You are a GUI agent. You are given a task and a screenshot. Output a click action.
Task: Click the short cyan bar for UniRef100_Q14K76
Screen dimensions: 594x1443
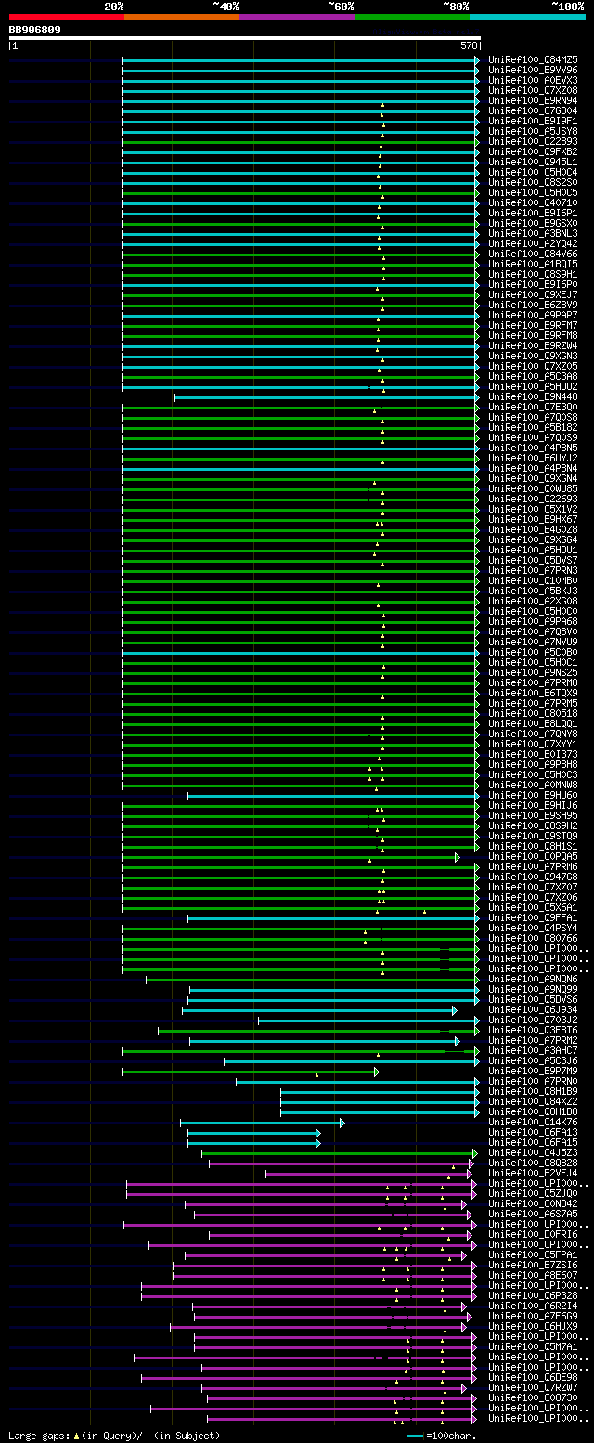262,1122
